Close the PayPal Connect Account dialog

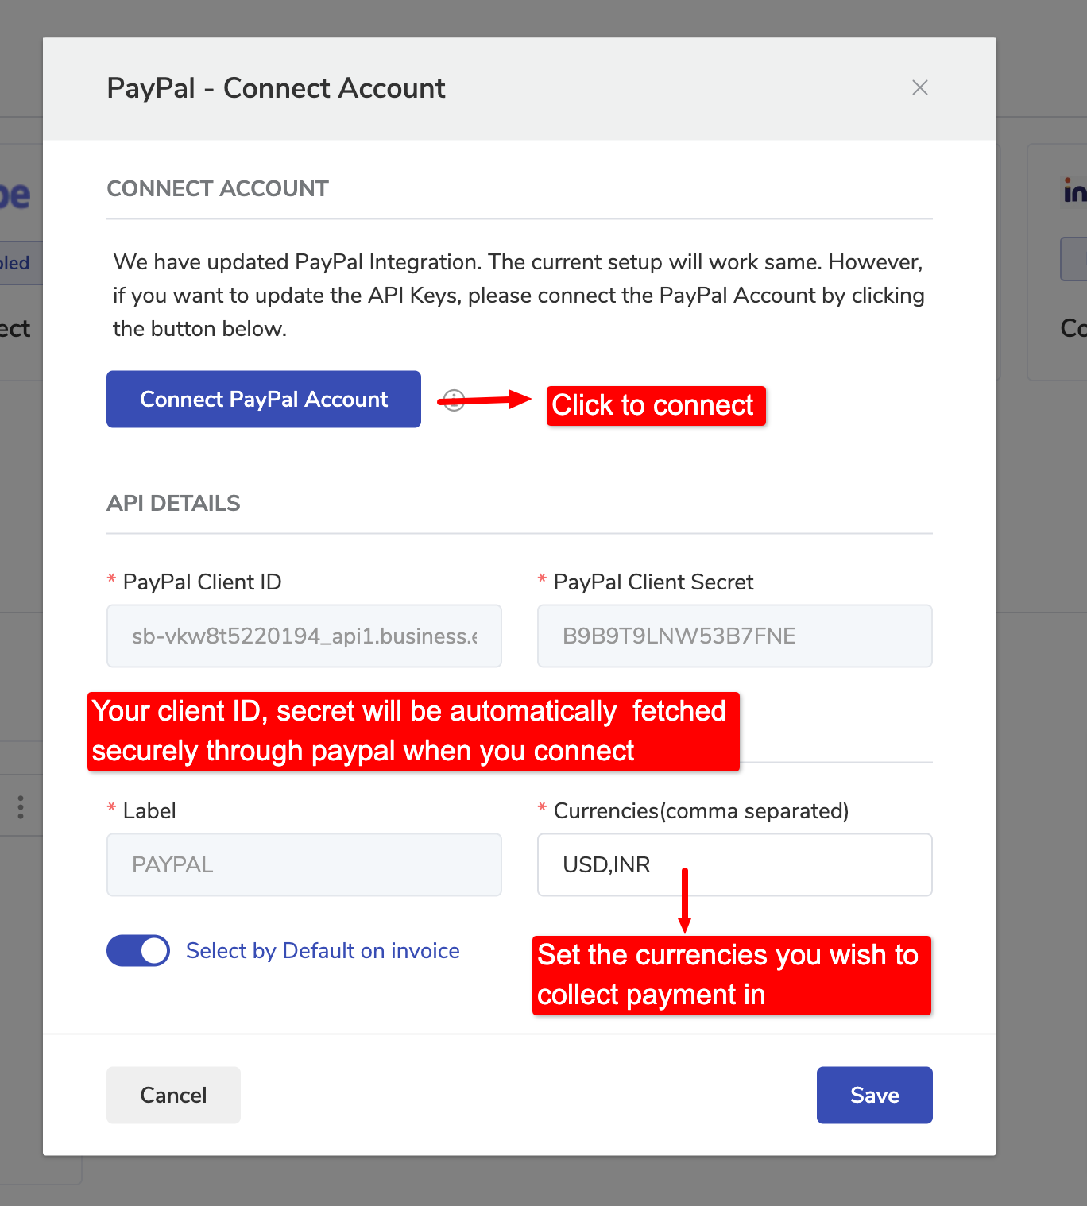click(x=919, y=87)
